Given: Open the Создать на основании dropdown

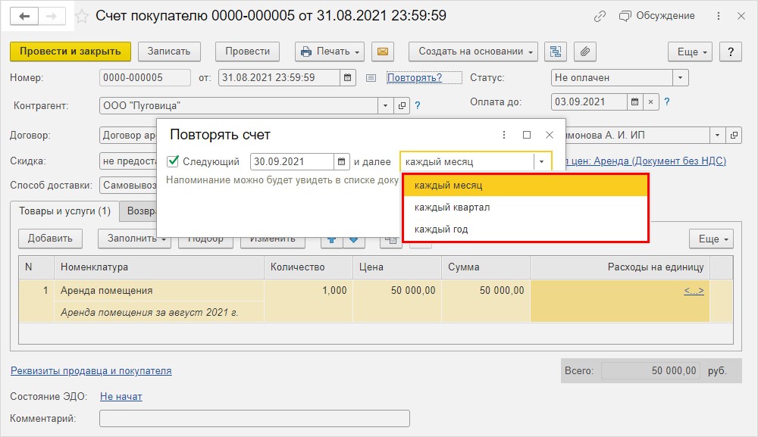Looking at the screenshot, I should (x=473, y=52).
